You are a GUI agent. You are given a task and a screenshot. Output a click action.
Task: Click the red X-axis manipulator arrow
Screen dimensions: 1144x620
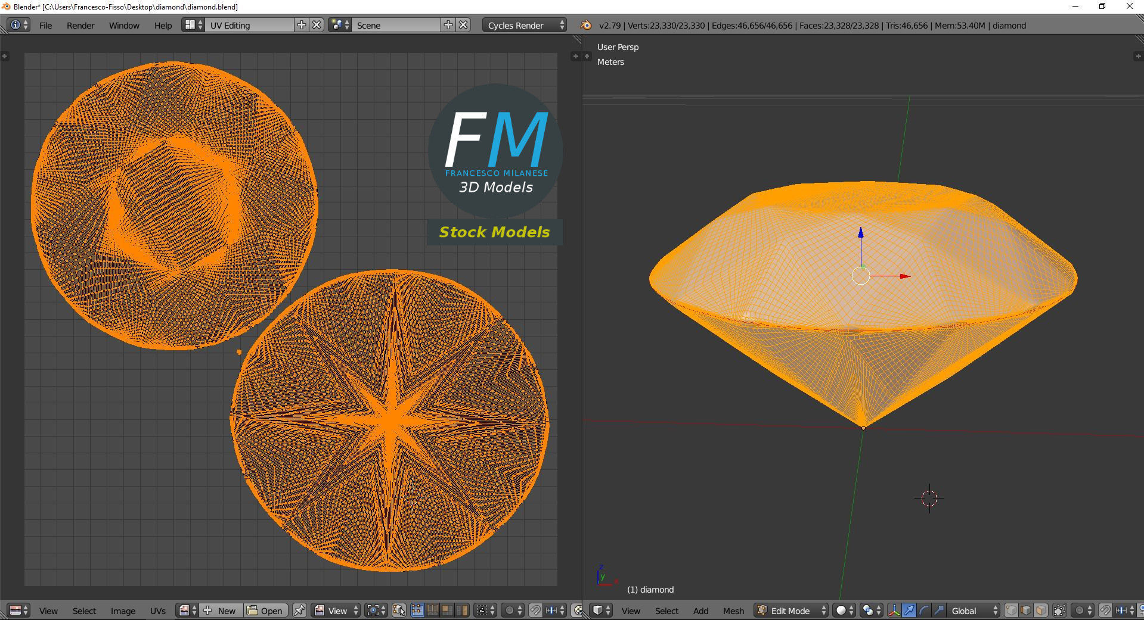(x=904, y=276)
